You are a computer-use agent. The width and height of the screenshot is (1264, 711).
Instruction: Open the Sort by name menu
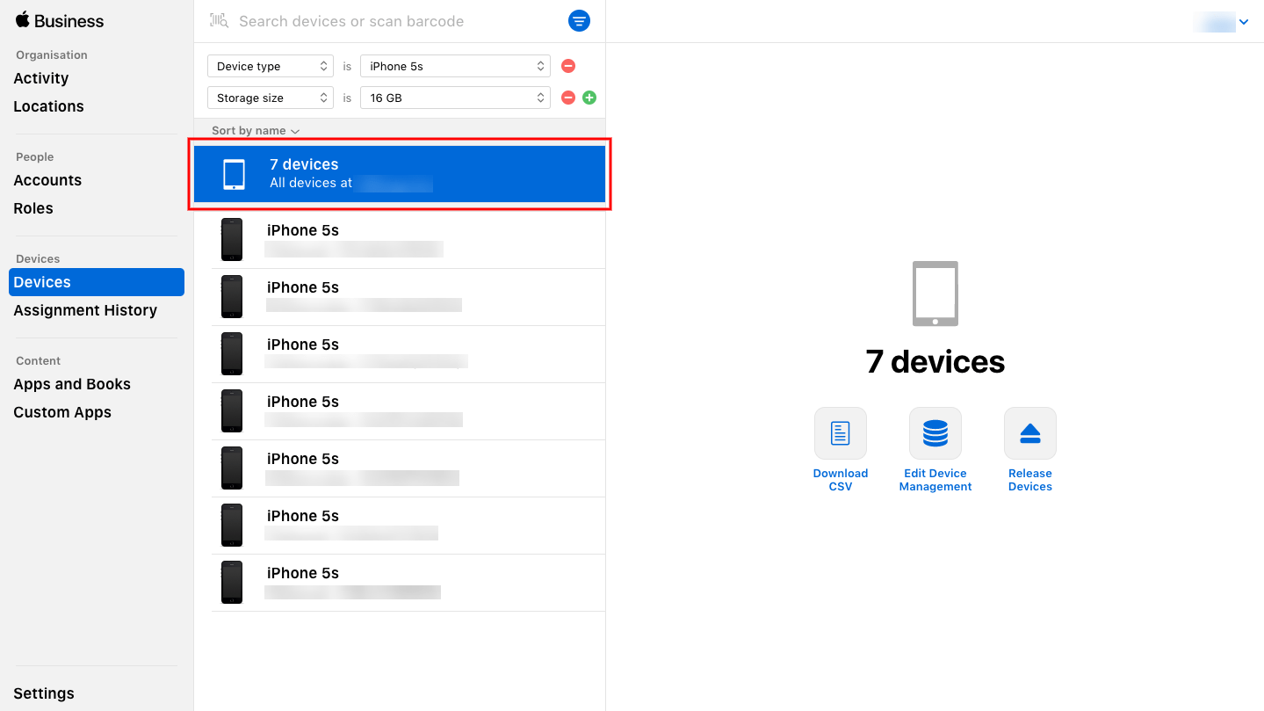pos(254,130)
